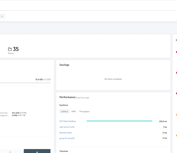Open the group-ftc-array55 link
The image size is (177, 153).
point(67,138)
